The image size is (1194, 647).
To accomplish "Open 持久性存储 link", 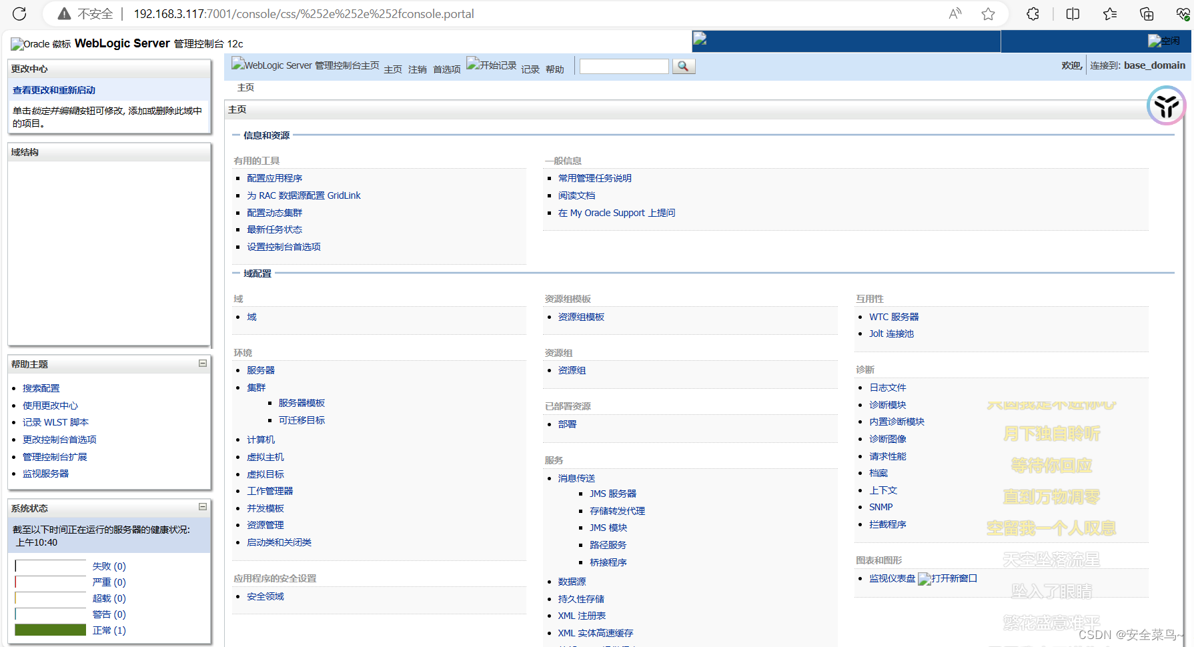I will coord(581,599).
